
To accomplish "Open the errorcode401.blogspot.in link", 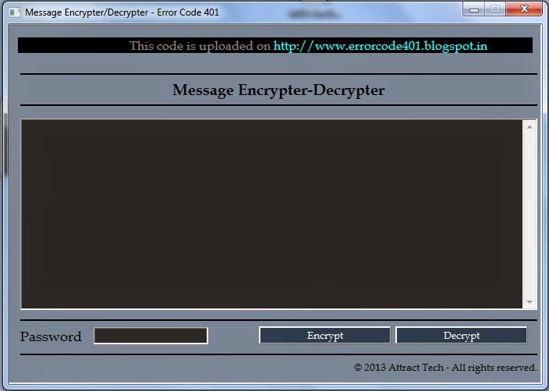I will point(381,46).
